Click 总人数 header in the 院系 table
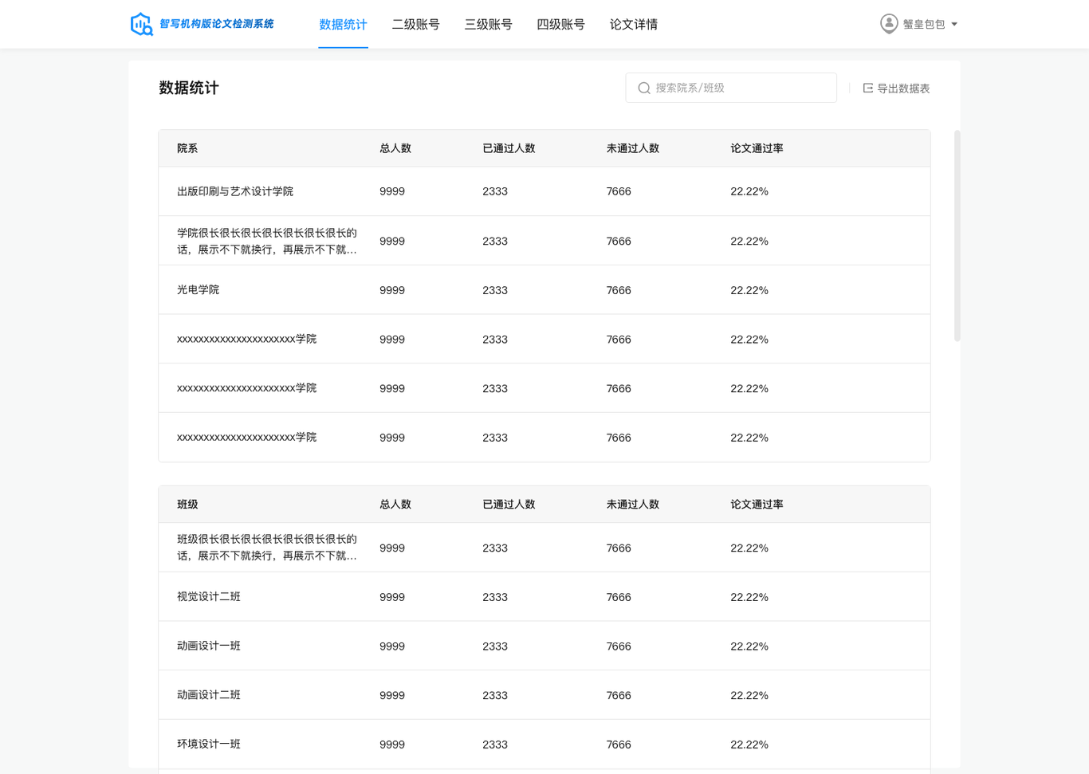Image resolution: width=1089 pixels, height=774 pixels. click(395, 148)
